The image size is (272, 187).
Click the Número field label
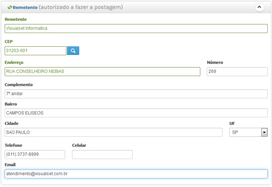(215, 62)
